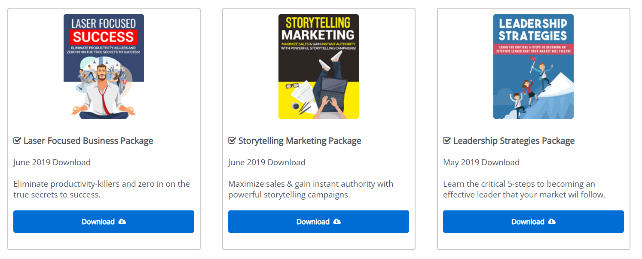Click Storytelling Marketing package description text
Screen dimensions: 642x259
coord(310,189)
